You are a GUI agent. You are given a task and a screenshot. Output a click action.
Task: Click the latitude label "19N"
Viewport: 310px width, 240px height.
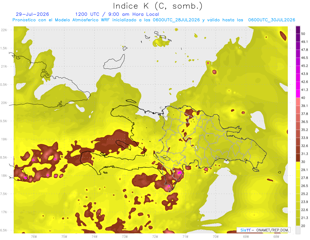coord(4,139)
